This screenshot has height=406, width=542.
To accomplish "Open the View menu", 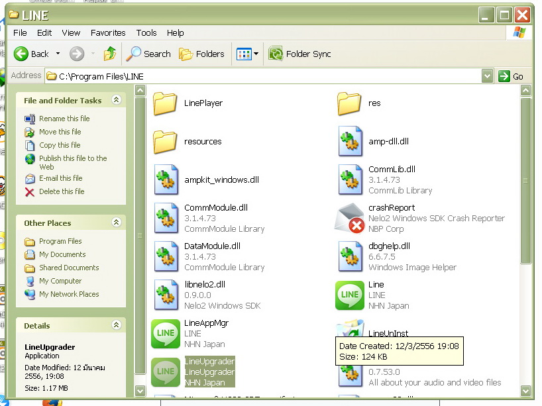I will [x=71, y=33].
